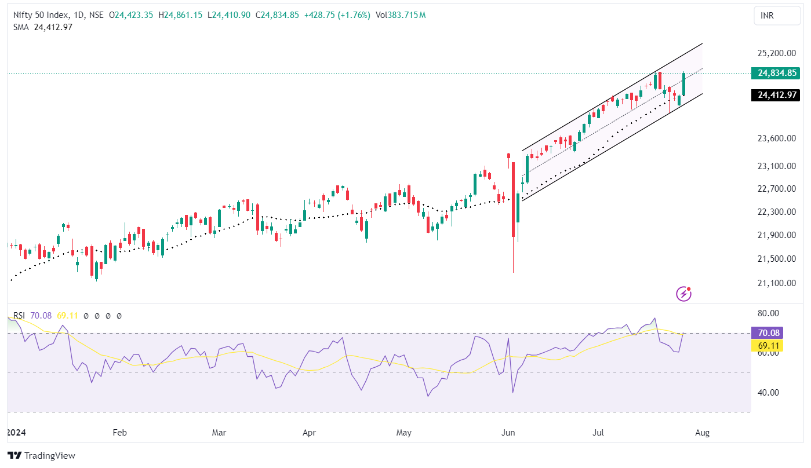Open the INR currency selector

pos(778,16)
